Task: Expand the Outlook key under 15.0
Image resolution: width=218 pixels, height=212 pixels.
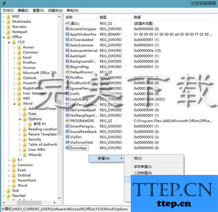Action: [14, 78]
